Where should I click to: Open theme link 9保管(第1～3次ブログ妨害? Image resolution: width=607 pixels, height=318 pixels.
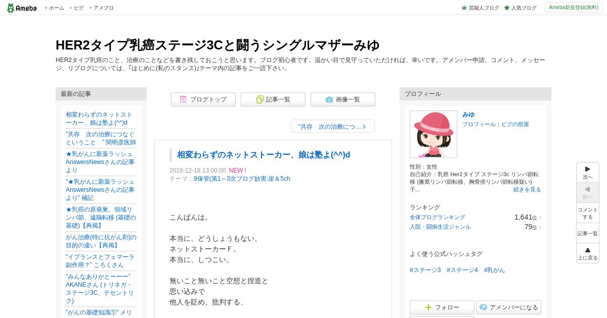click(x=242, y=179)
